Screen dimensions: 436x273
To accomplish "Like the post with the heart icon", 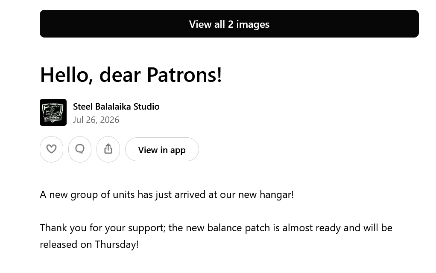I will (x=51, y=149).
